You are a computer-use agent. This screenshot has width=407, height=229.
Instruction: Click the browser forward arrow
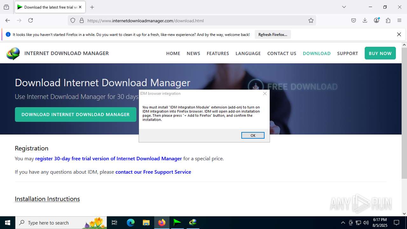(19, 20)
